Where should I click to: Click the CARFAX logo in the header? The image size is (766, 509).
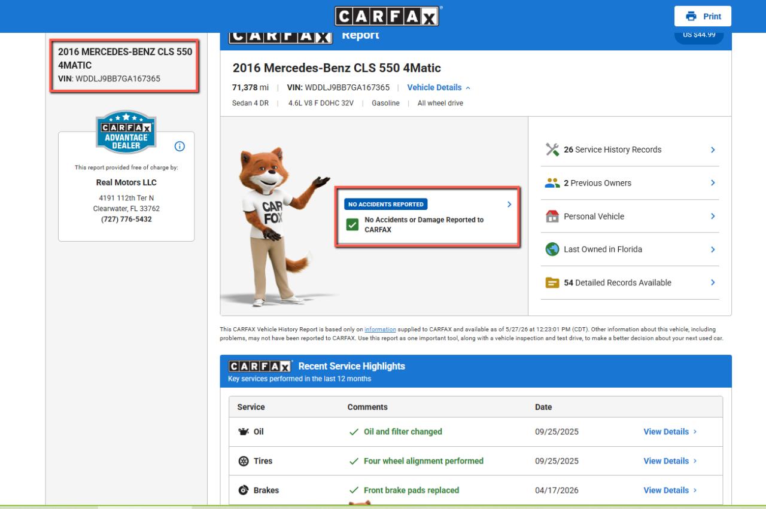(388, 16)
